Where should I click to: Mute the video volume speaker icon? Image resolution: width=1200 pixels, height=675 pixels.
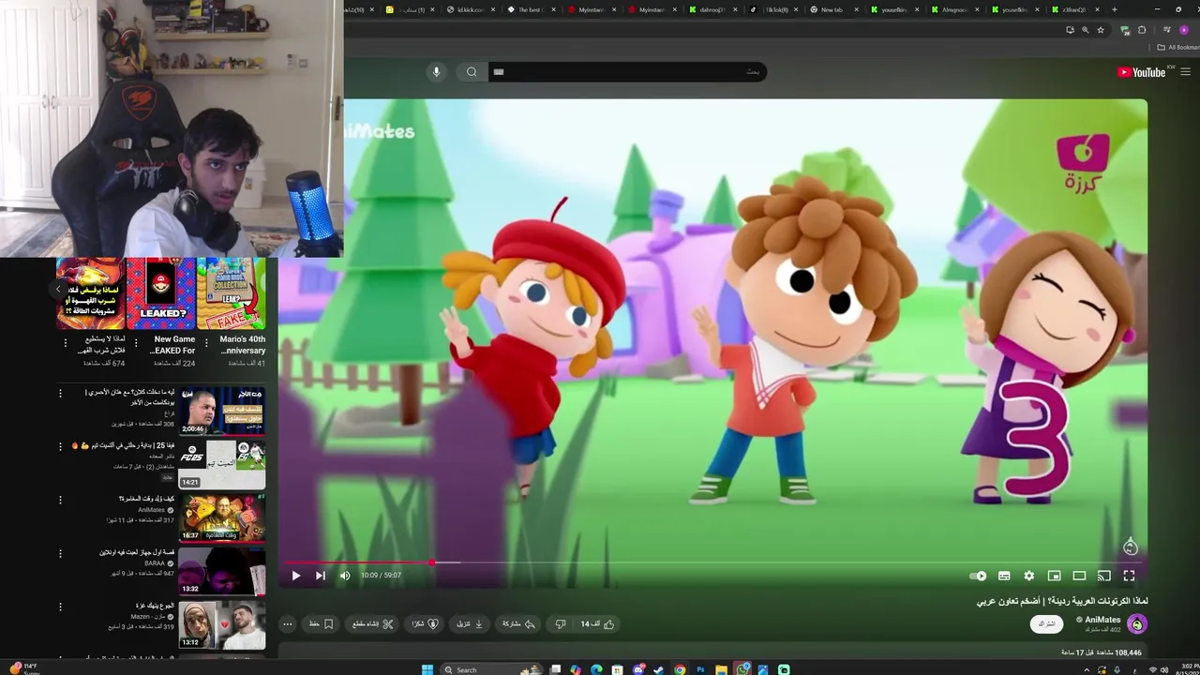[x=344, y=576]
